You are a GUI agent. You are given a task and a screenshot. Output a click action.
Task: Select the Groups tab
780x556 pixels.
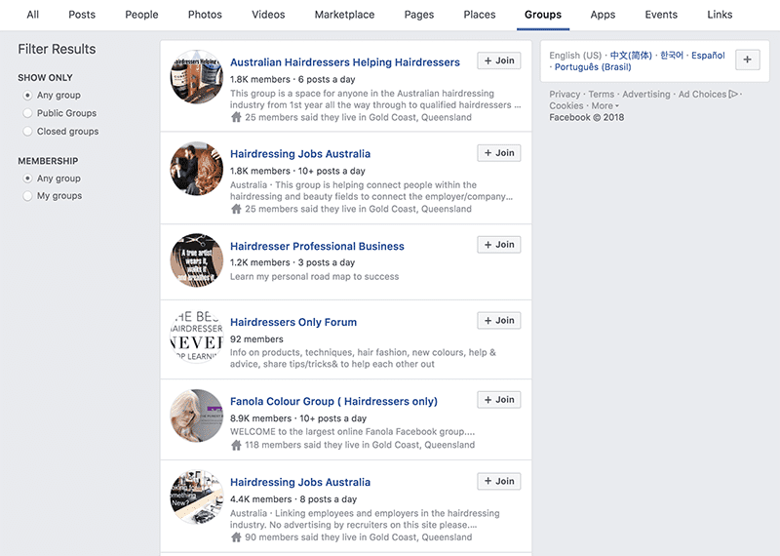(543, 15)
